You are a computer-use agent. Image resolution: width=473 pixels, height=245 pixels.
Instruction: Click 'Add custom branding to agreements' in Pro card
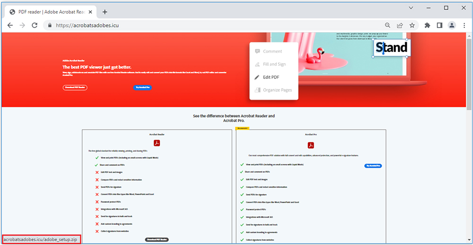pos(262,232)
